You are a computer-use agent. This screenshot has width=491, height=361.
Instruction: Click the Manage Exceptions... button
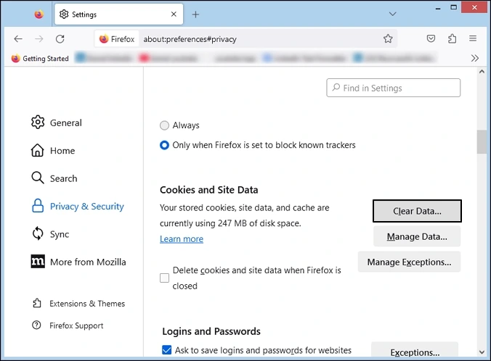[409, 262]
